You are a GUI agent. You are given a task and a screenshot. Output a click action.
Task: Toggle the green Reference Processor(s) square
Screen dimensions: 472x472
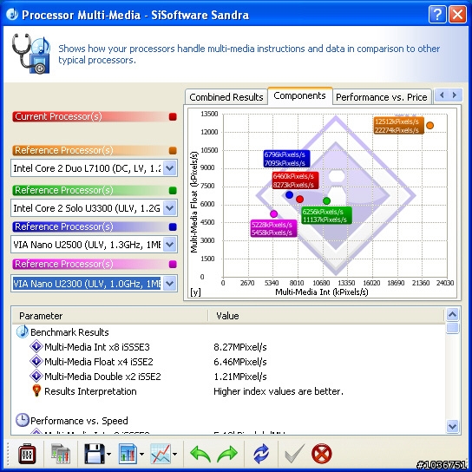click(x=173, y=190)
